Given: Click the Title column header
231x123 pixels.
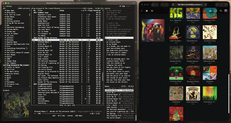Looking at the screenshot, I should pos(40,11).
